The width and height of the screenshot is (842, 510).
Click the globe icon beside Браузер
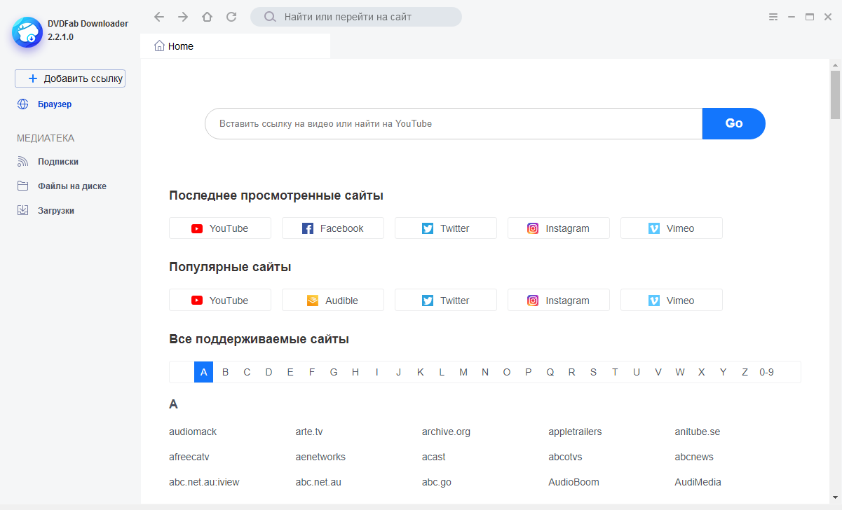coord(23,104)
